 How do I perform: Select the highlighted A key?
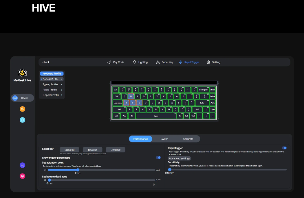coord(126,103)
